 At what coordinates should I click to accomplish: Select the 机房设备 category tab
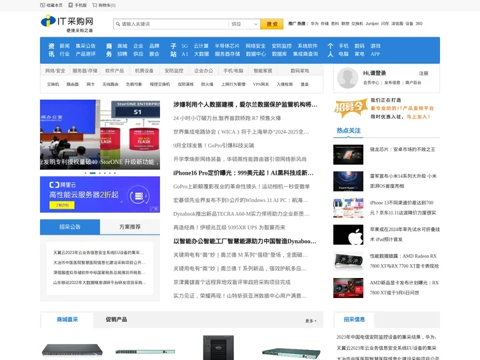point(144,71)
